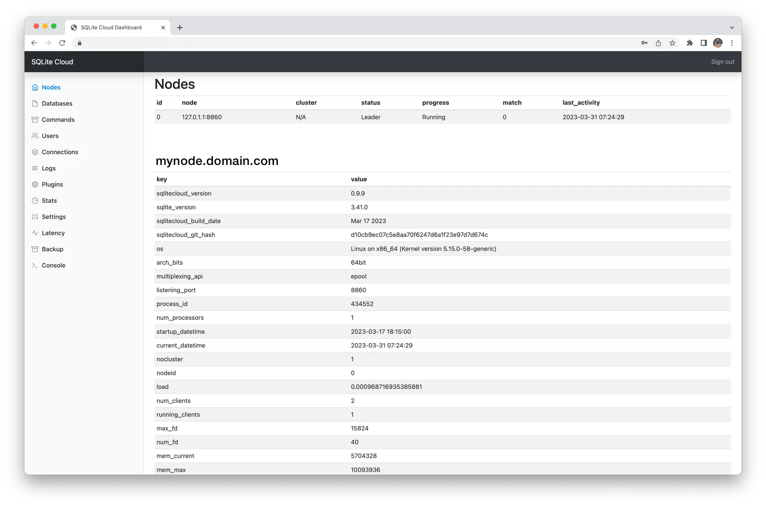Launch the Console via the terminal icon
Image resolution: width=766 pixels, height=507 pixels.
[x=35, y=265]
